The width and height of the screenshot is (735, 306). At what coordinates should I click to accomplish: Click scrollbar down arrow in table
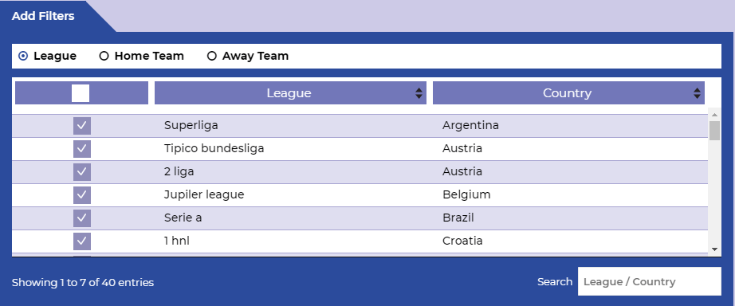point(714,249)
